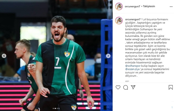The height and width of the screenshot is (111, 174).
Task: Select the third carousel indicator dot
Action: tap(57, 108)
